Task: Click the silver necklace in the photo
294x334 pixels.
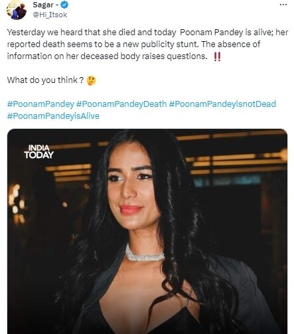Action: coord(145,254)
